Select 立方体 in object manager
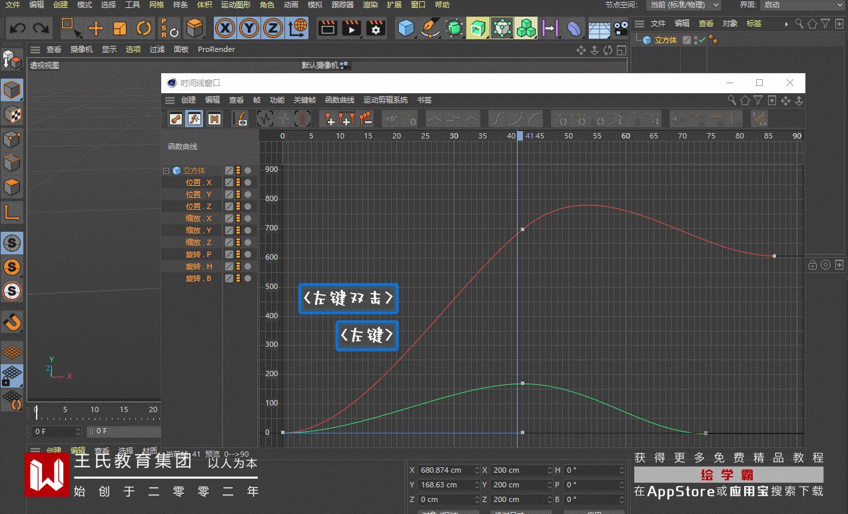This screenshot has height=514, width=848. pos(665,40)
